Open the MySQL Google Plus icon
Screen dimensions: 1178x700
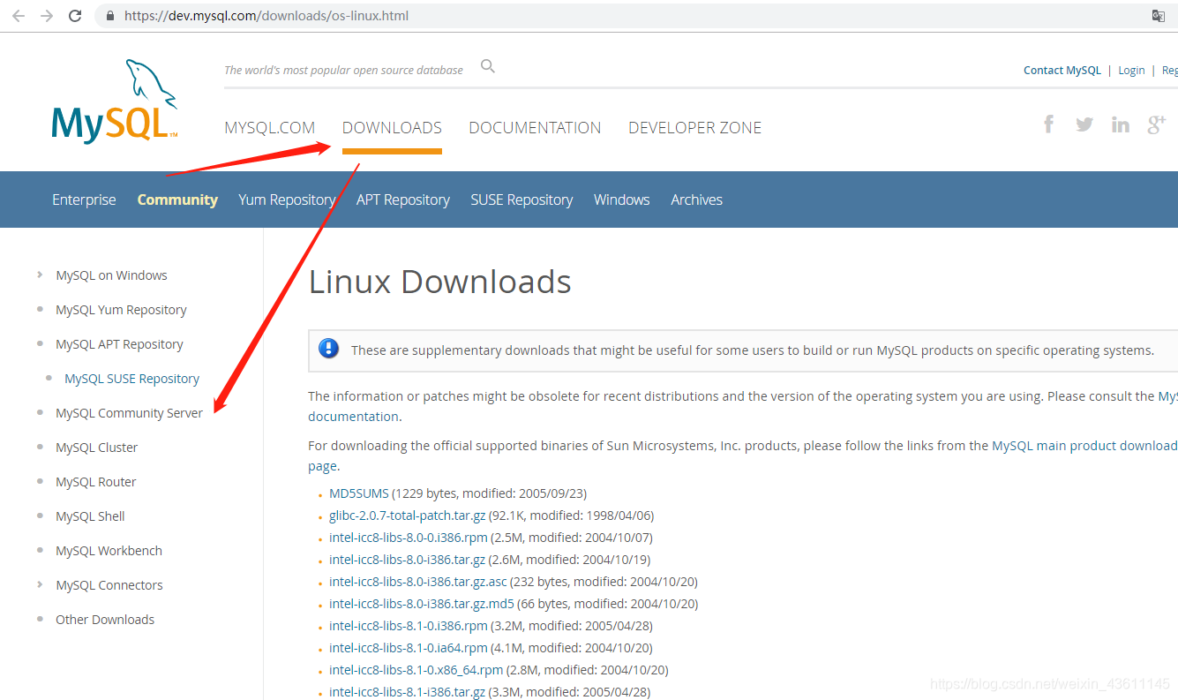click(x=1156, y=124)
